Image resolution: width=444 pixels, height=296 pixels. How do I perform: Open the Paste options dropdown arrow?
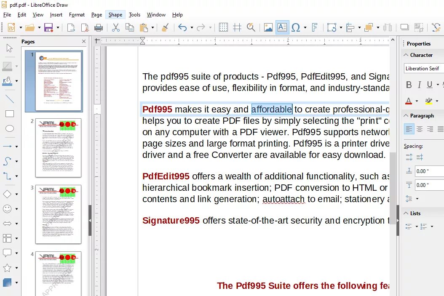tap(152, 27)
